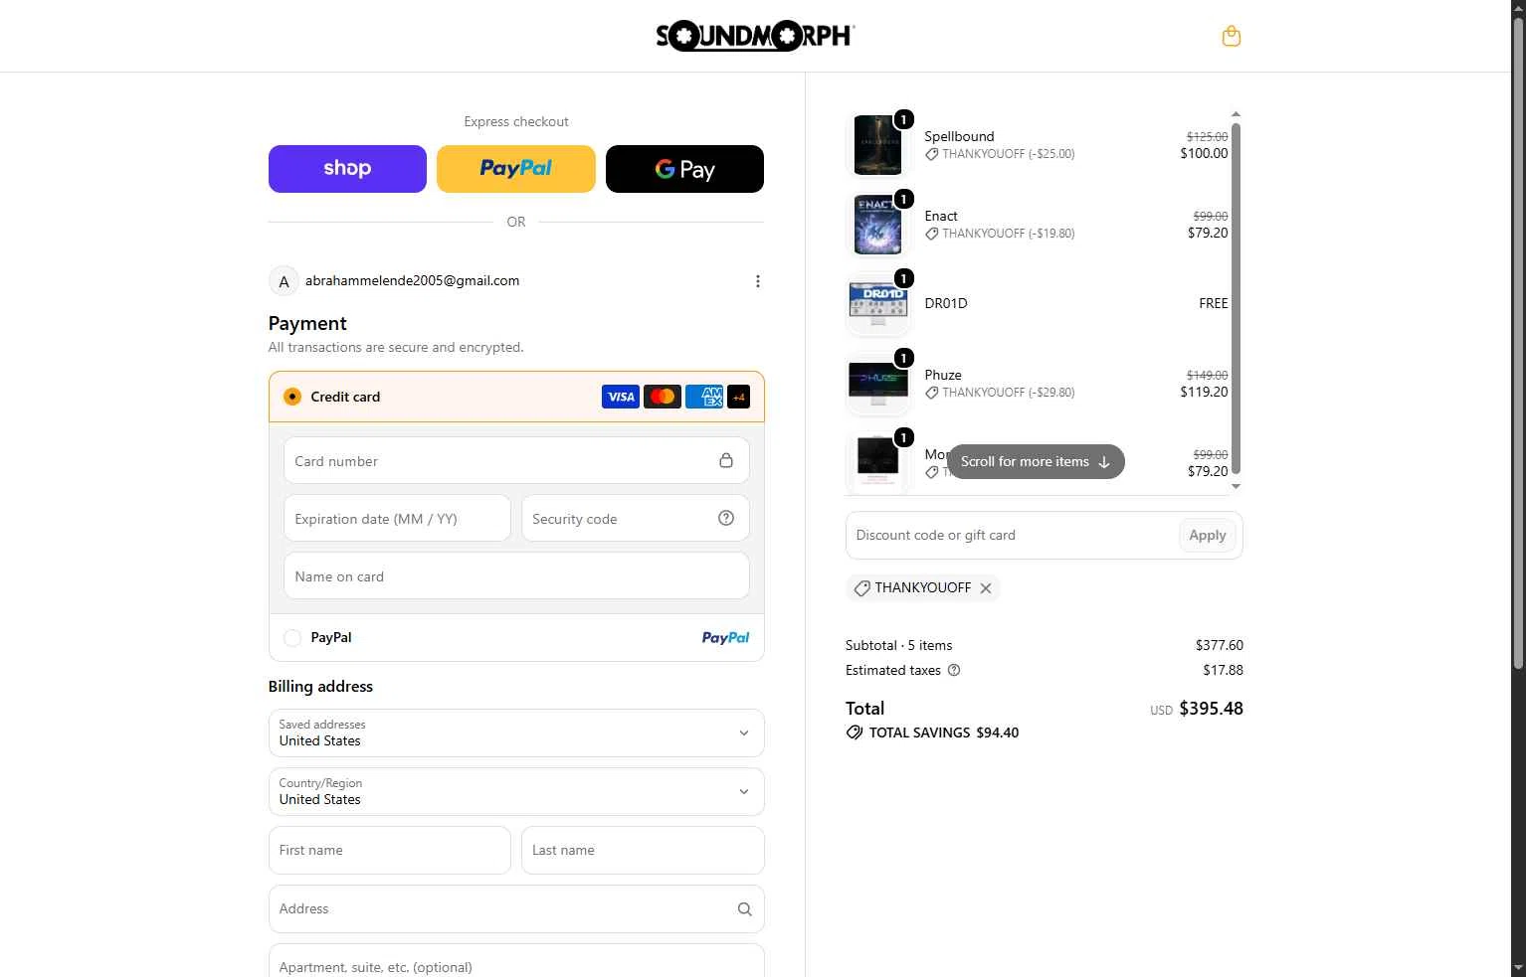Click the SoundMorph logo
The width and height of the screenshot is (1526, 977).
click(755, 36)
